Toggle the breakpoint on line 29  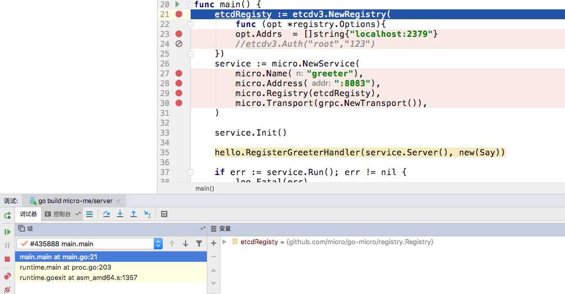(179, 93)
